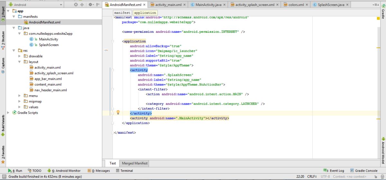Close the AndroidManifest.xml tab
The image size is (386, 180).
point(144,5)
